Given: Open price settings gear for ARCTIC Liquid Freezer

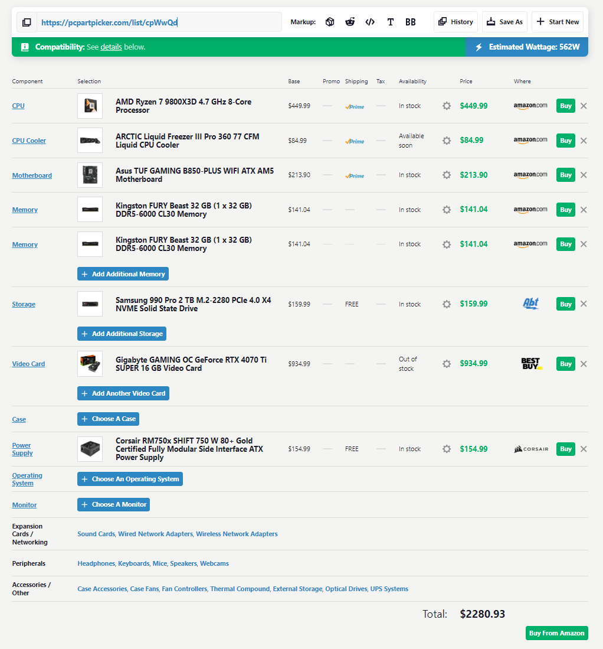Looking at the screenshot, I should click(447, 141).
